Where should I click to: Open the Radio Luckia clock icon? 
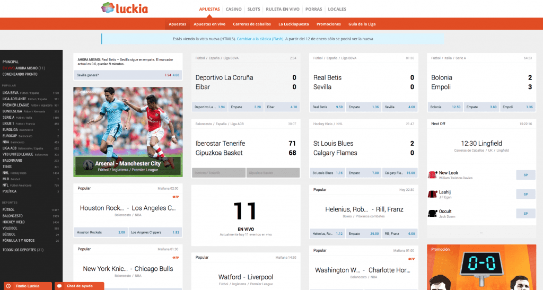click(8, 286)
